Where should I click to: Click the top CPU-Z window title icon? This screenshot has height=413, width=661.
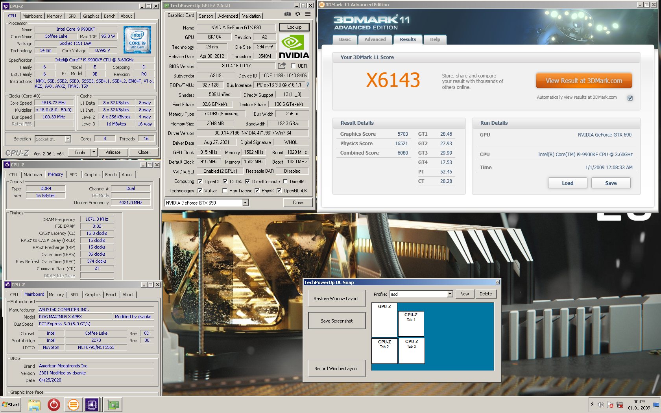(x=6, y=6)
